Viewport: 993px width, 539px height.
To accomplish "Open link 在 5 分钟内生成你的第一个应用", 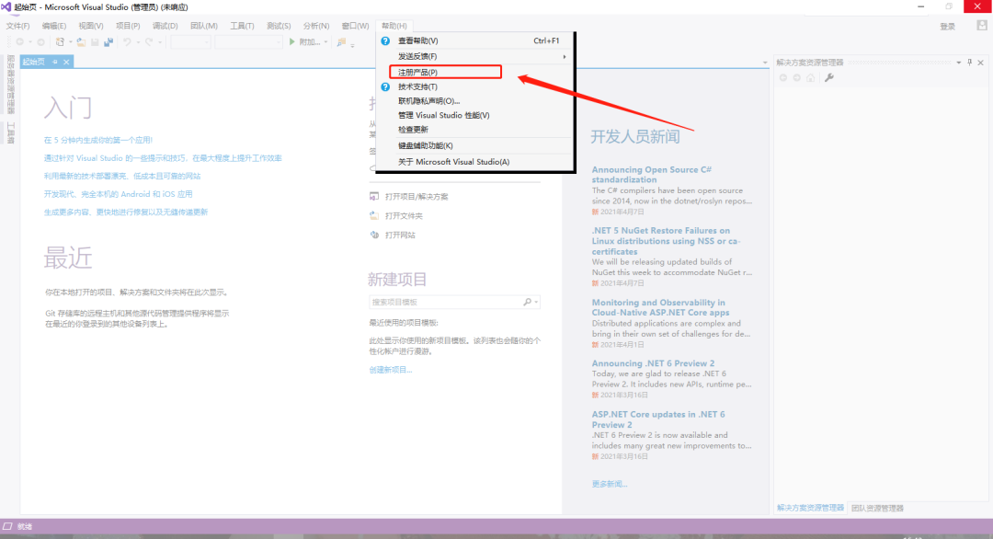I will click(98, 140).
